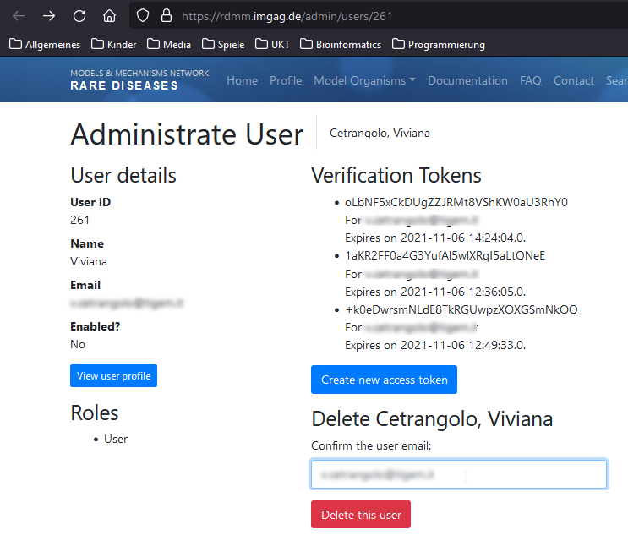The height and width of the screenshot is (552, 628).
Task: Click the User role list entry
Action: pyautogui.click(x=116, y=439)
